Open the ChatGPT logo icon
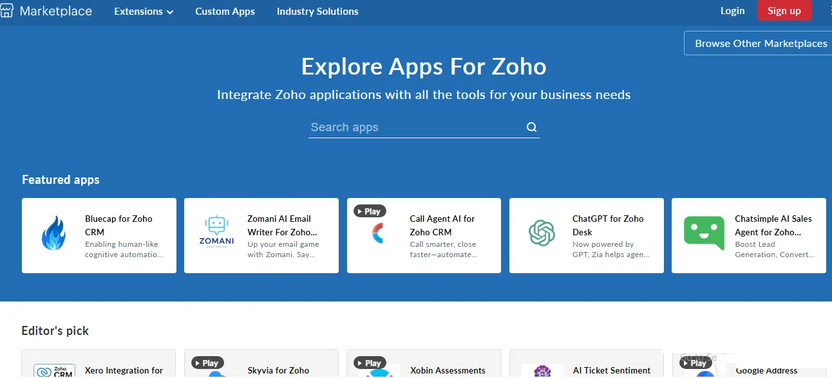Viewport: 832px width, 378px height. 542,233
